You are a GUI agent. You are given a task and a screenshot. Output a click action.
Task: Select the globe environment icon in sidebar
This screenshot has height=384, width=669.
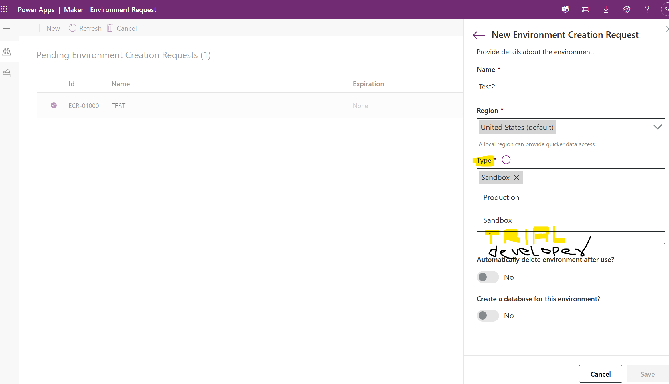coord(7,52)
